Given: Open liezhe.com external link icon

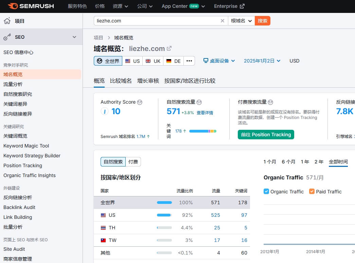Looking at the screenshot, I should click(169, 49).
